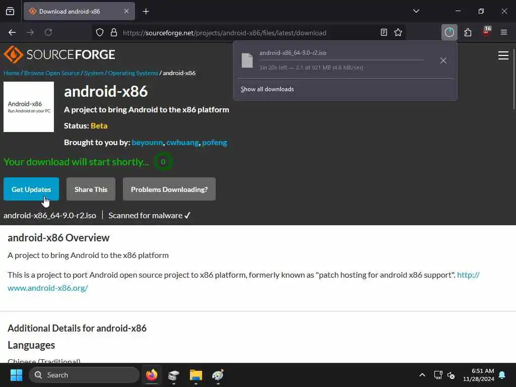Viewport: 516px width, 387px height.
Task: Click the green countdown circle
Action: [x=163, y=162]
